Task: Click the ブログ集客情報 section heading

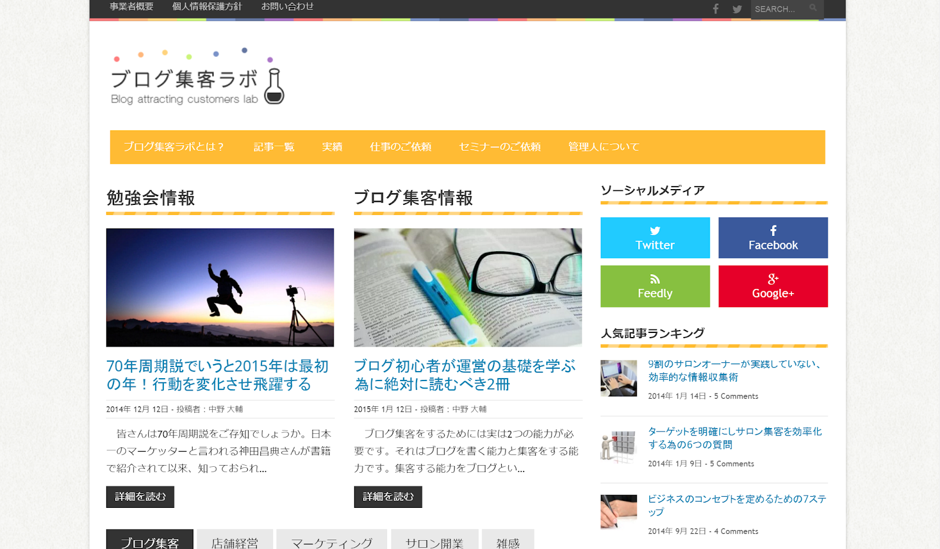Action: [x=414, y=198]
